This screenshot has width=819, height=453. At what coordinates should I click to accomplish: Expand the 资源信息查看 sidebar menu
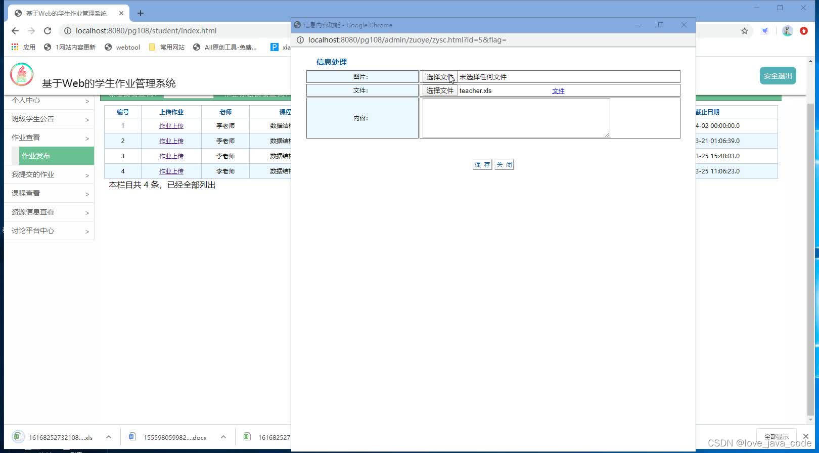pyautogui.click(x=50, y=212)
